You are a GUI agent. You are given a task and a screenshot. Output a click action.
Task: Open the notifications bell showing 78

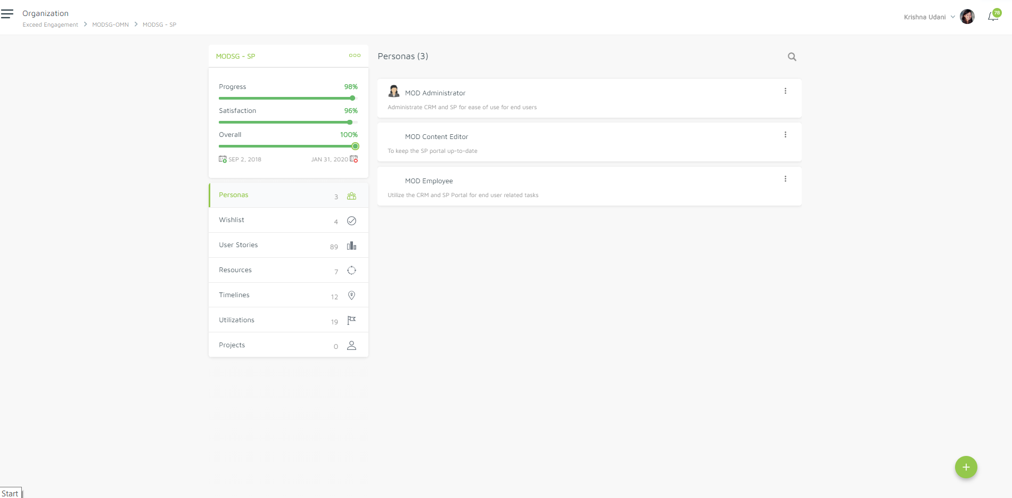click(992, 16)
